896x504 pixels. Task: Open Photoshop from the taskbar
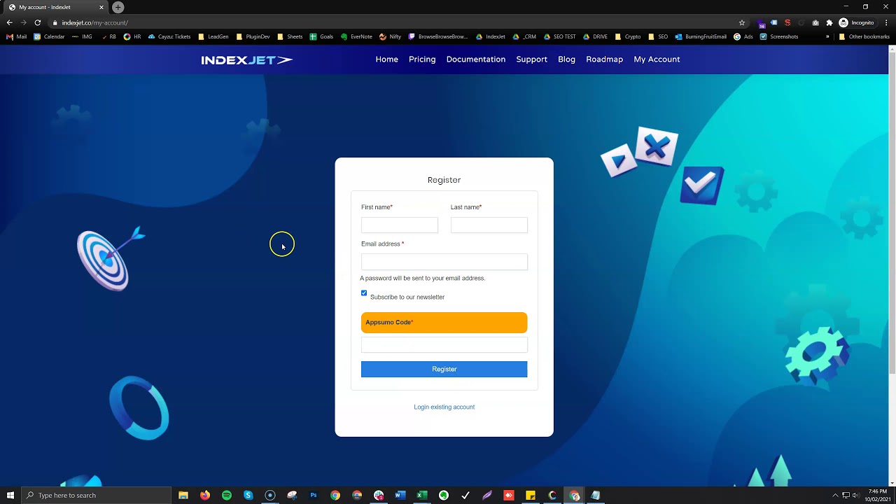(314, 496)
